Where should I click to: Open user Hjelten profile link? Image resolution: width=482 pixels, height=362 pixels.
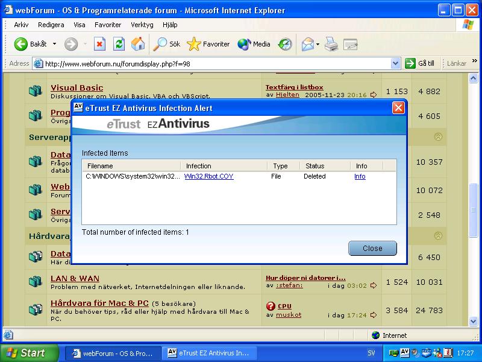pyautogui.click(x=287, y=95)
